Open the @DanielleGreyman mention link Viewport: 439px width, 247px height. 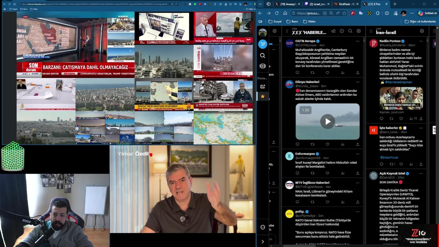398,82
